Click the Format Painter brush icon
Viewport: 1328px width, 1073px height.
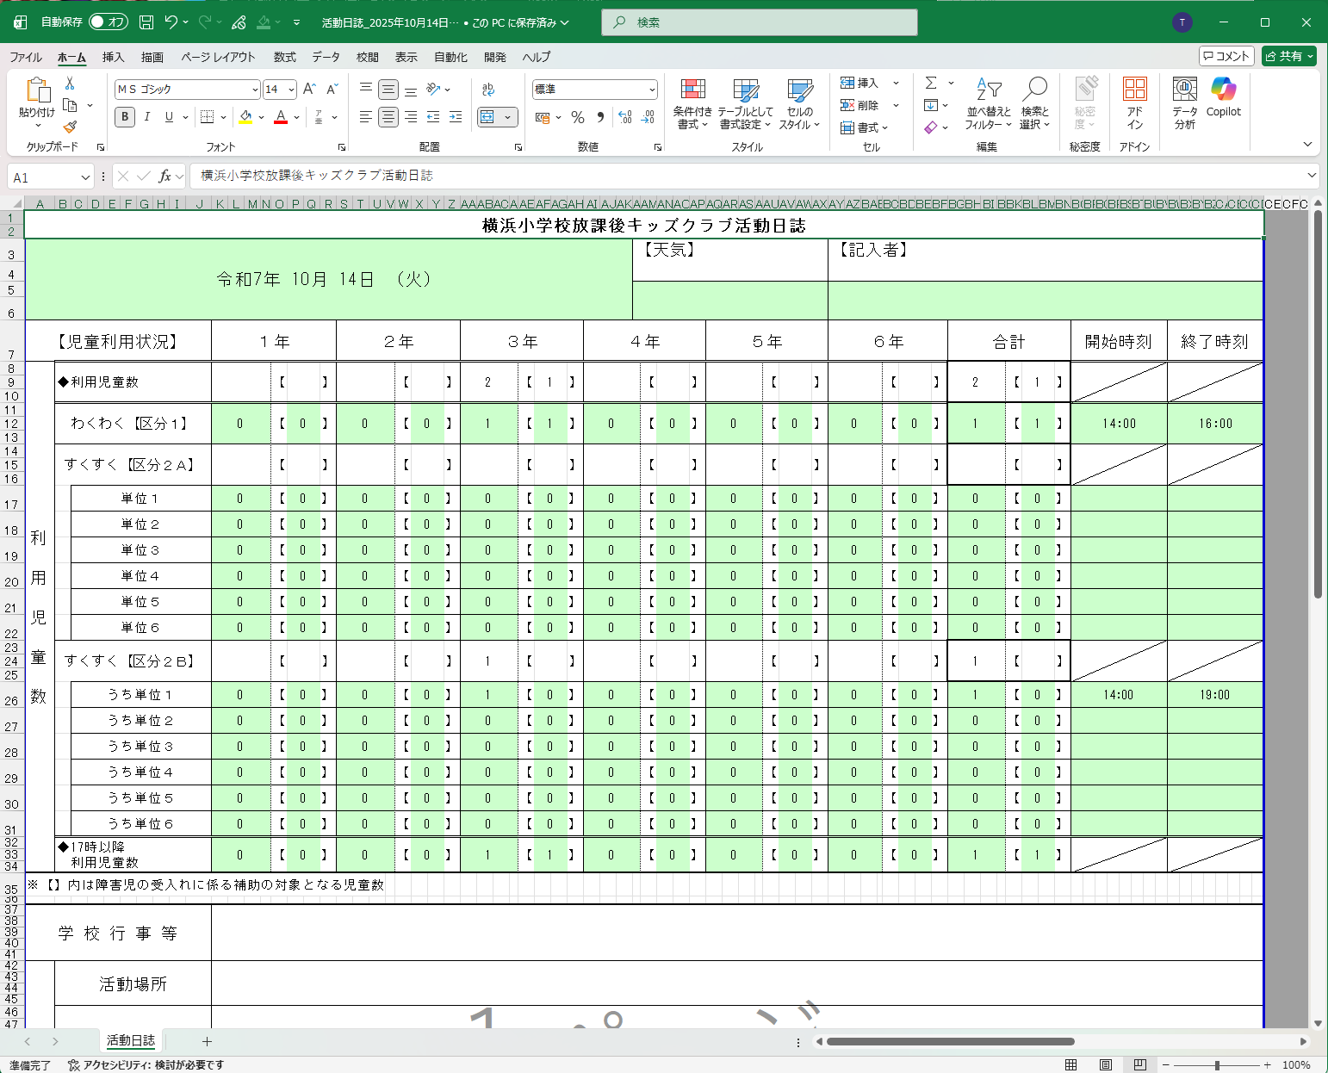click(70, 127)
